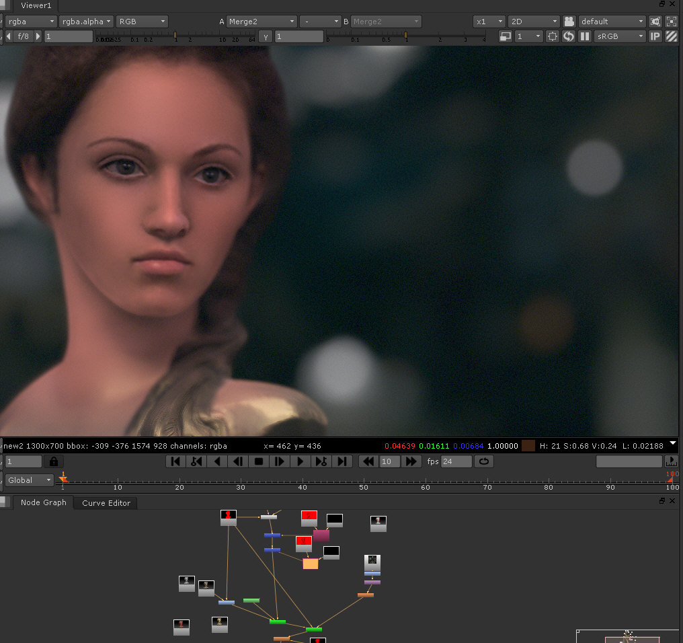Viewport: 683px width, 643px height.
Task: Toggle the IP input process button
Action: click(x=655, y=36)
